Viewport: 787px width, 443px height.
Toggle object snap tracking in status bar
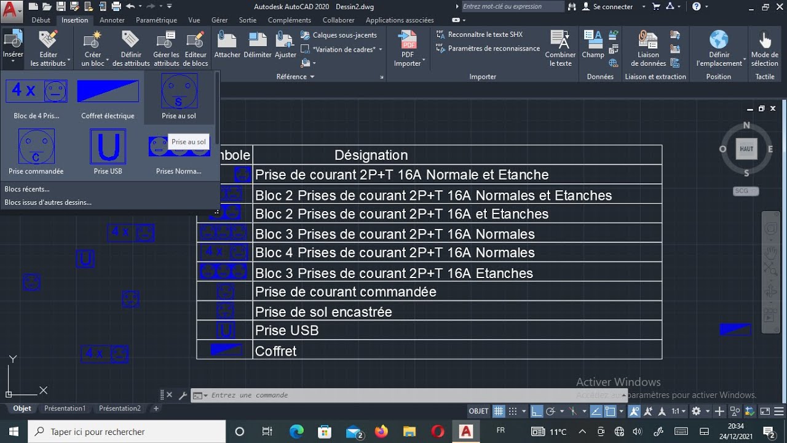tap(596, 411)
